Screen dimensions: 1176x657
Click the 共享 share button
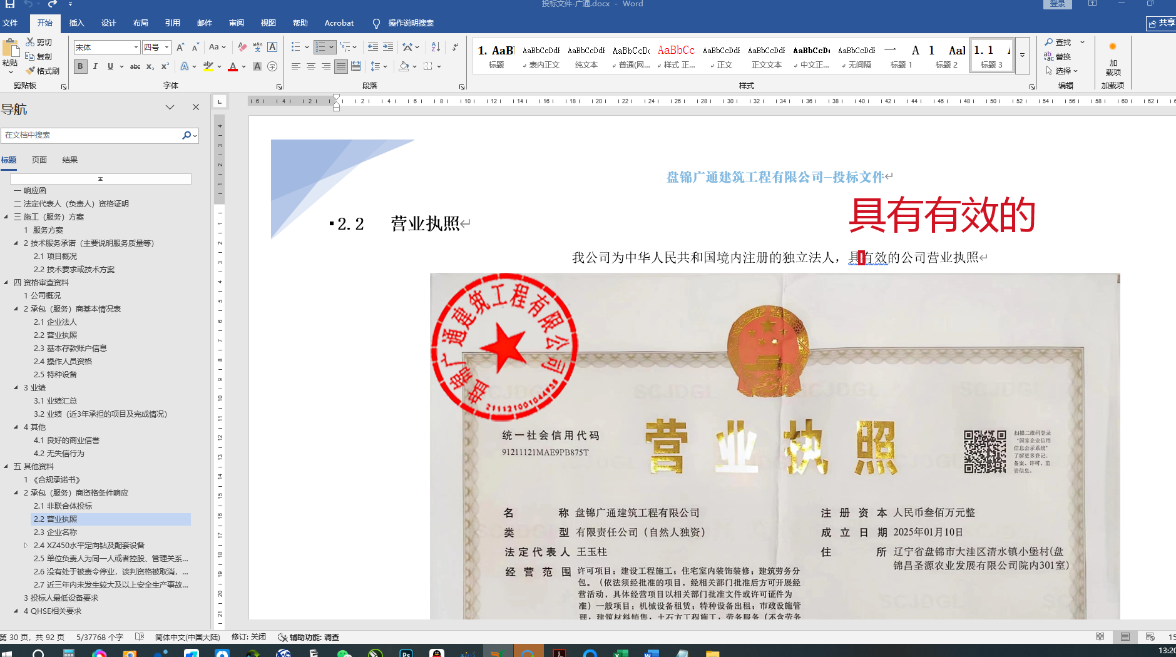pyautogui.click(x=1161, y=23)
